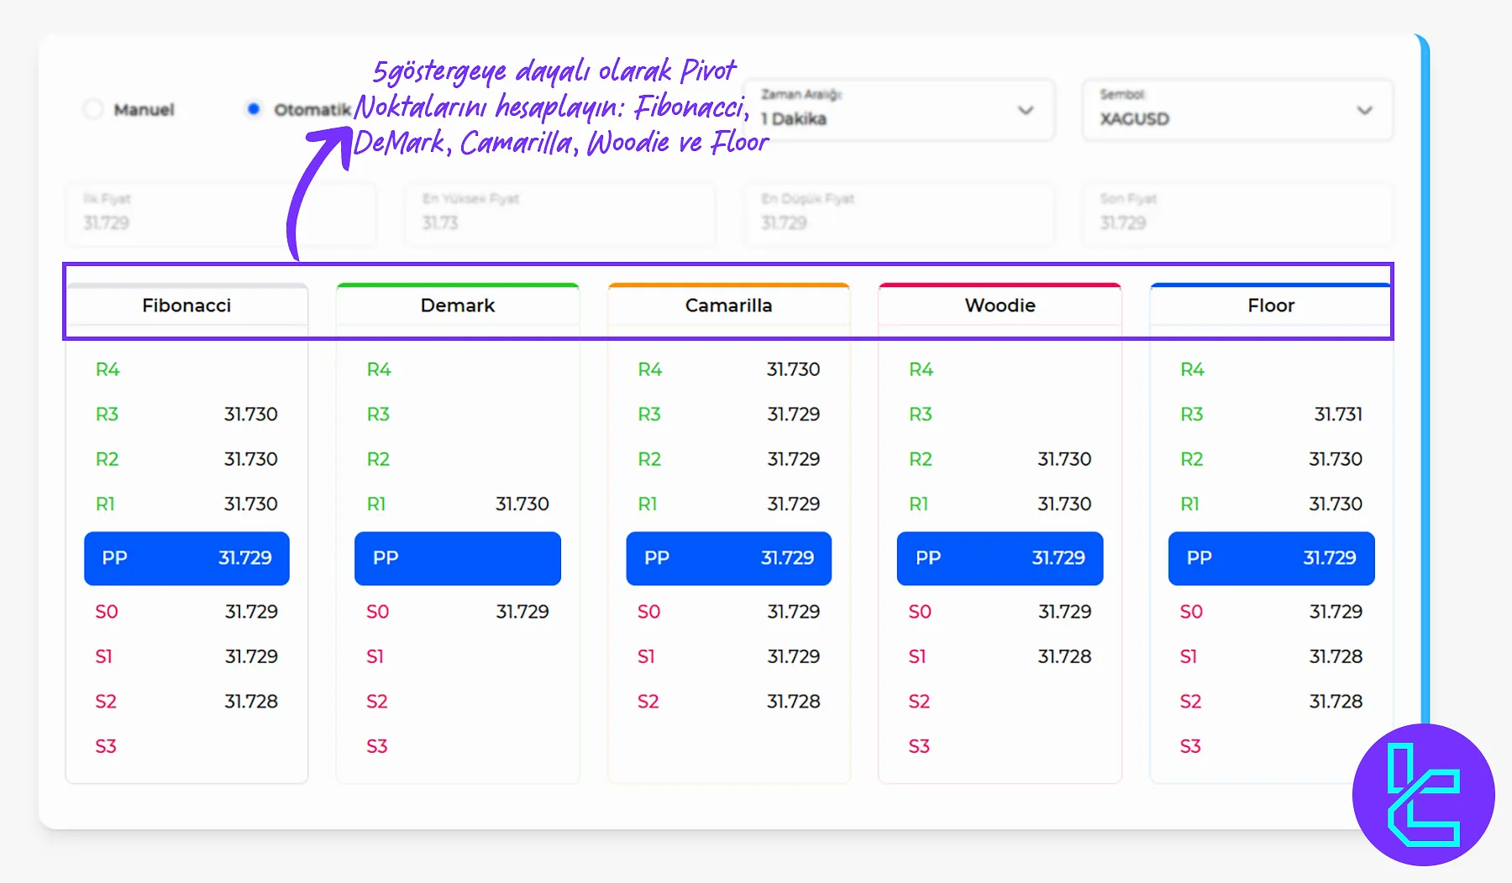Click the PP button in the Fibonacci column
Image resolution: width=1512 pixels, height=883 pixels.
pyautogui.click(x=186, y=558)
